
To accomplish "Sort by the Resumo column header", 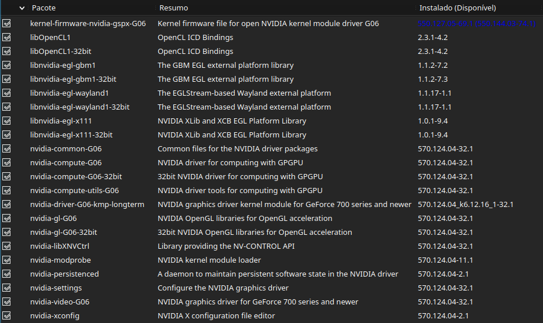I will point(173,8).
